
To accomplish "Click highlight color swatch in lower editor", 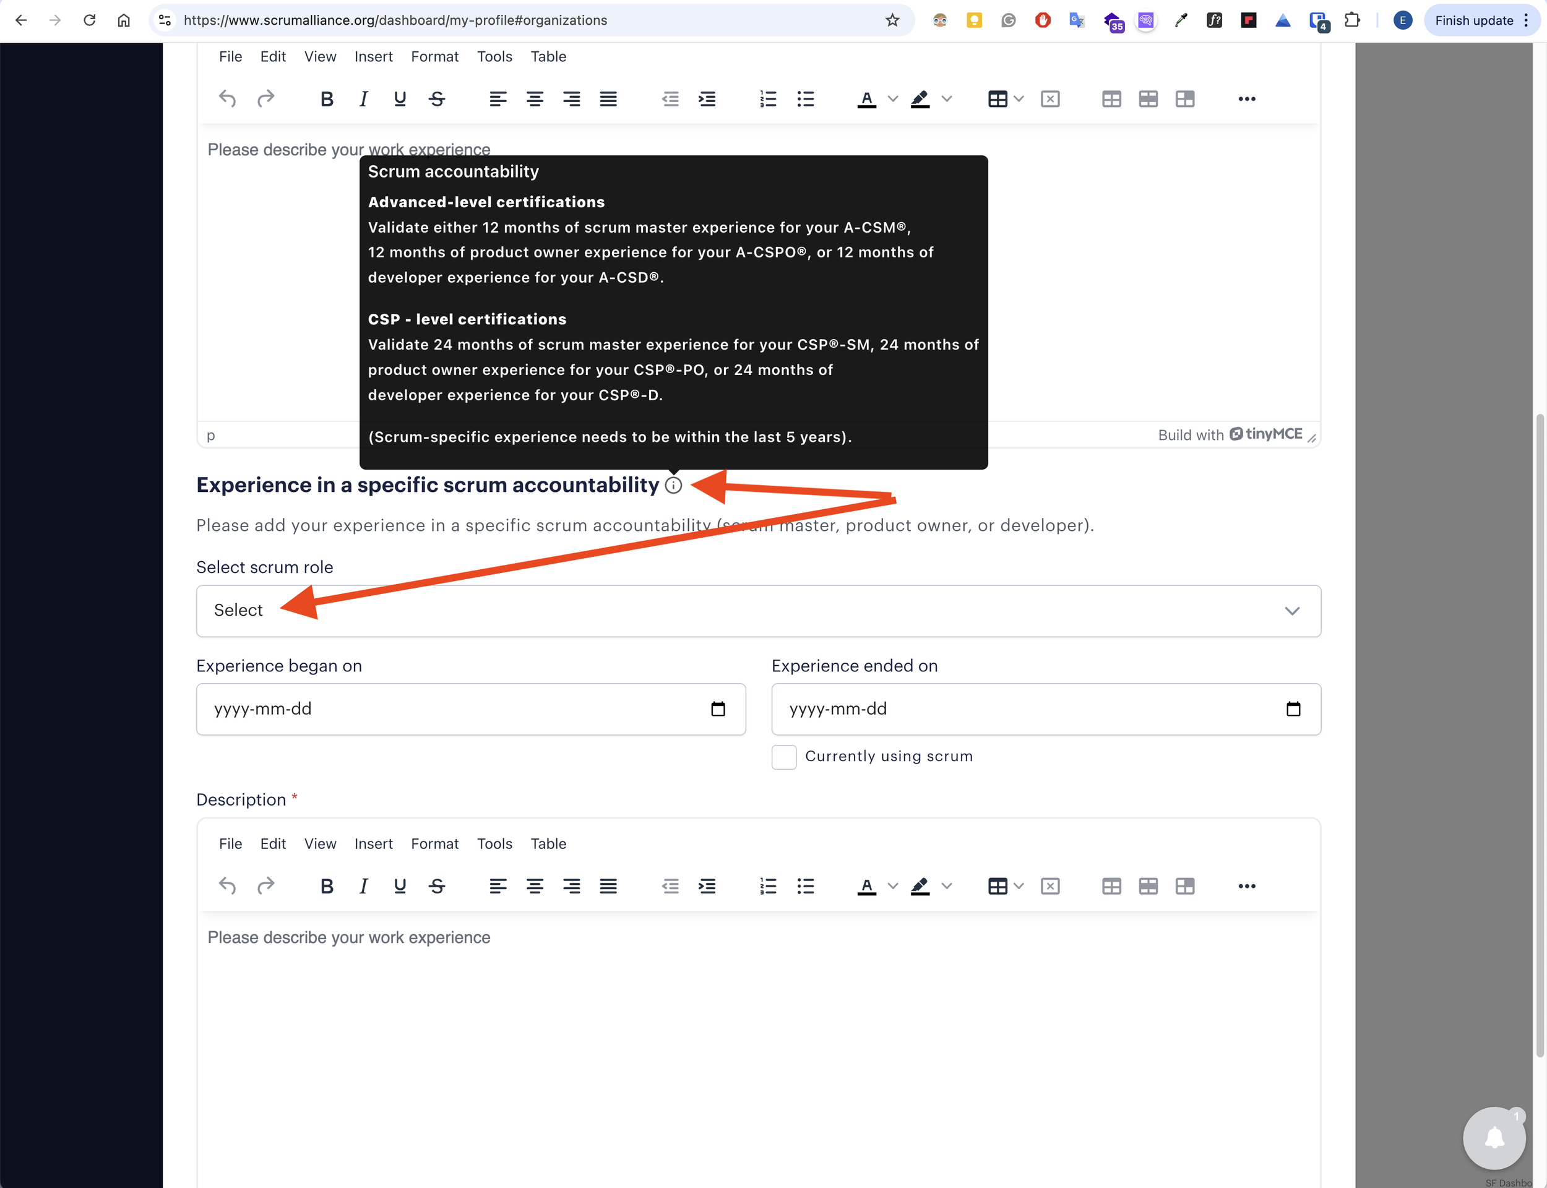I will point(920,886).
